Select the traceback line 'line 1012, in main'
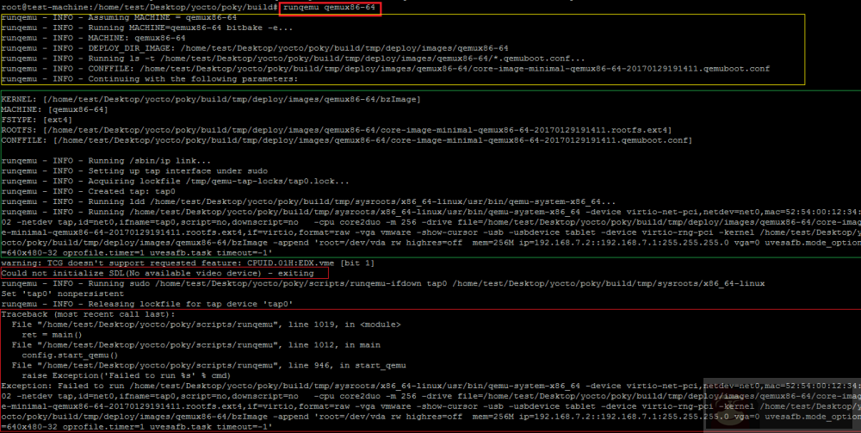 tap(195, 345)
